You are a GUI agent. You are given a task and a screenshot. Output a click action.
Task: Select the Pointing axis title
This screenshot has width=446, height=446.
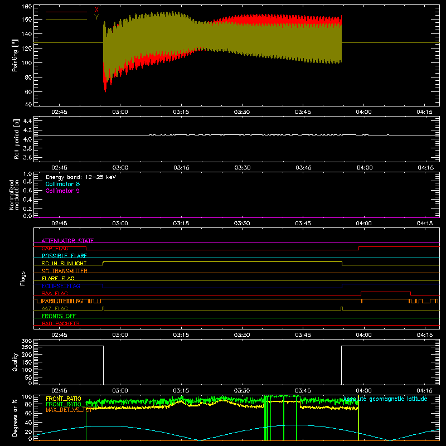[15, 55]
